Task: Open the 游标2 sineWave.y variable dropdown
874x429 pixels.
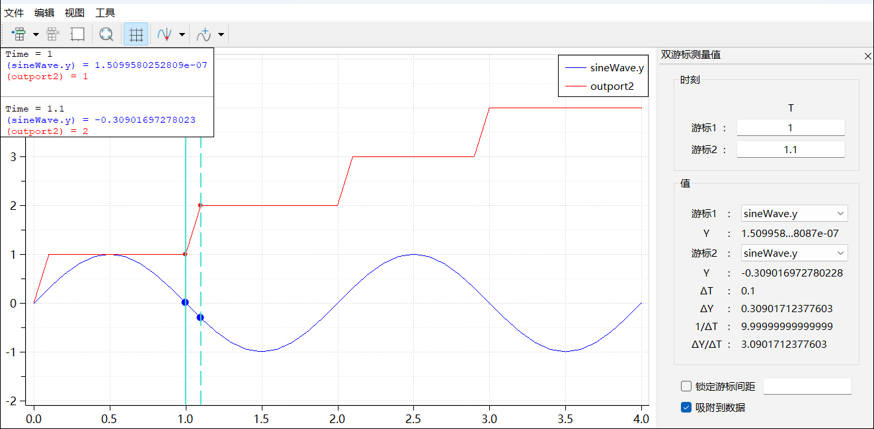Action: (794, 253)
